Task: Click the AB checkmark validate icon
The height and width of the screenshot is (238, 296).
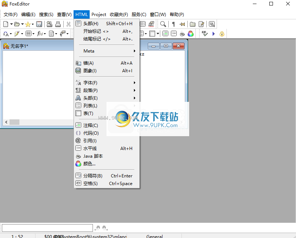Action: (x=205, y=34)
